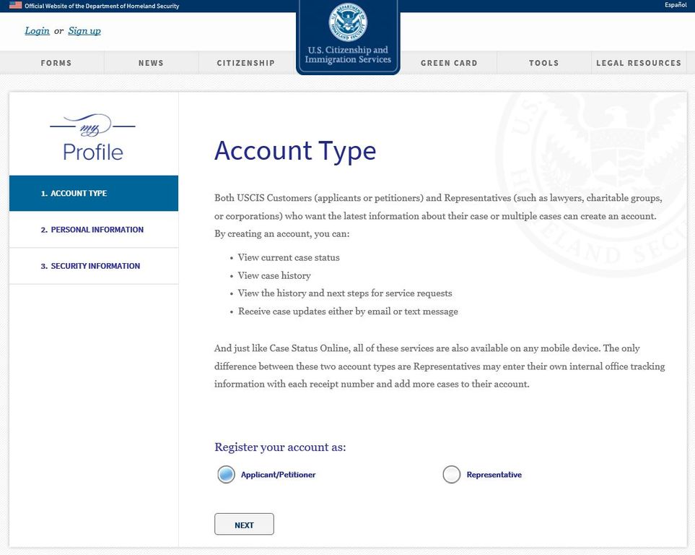The height and width of the screenshot is (555, 695).
Task: Select the Applicant/Petitioner radio button
Action: [226, 474]
